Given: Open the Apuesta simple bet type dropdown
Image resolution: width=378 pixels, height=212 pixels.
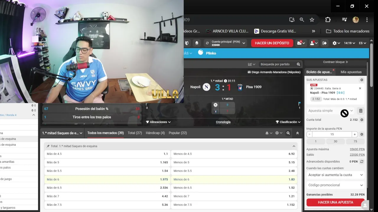Looking at the screenshot, I should (330, 111).
